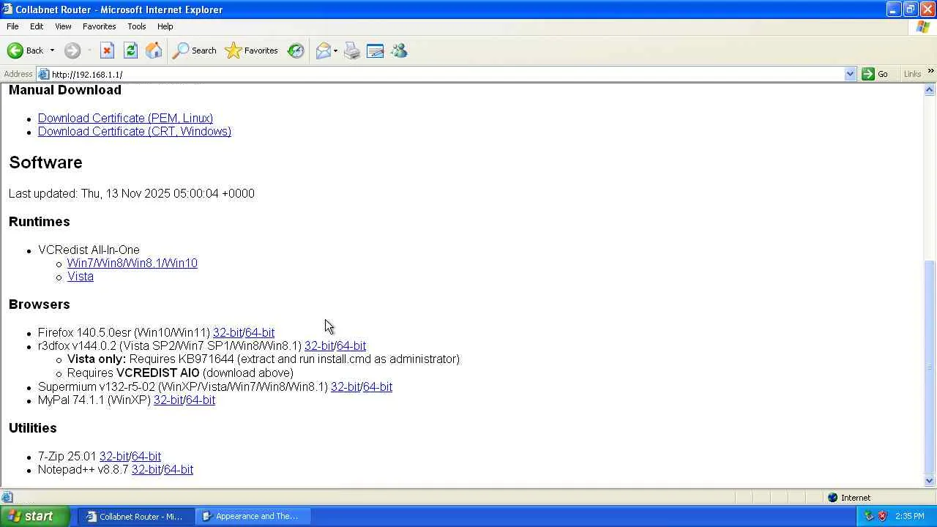Open the Help menu
937x527 pixels.
coord(165,26)
